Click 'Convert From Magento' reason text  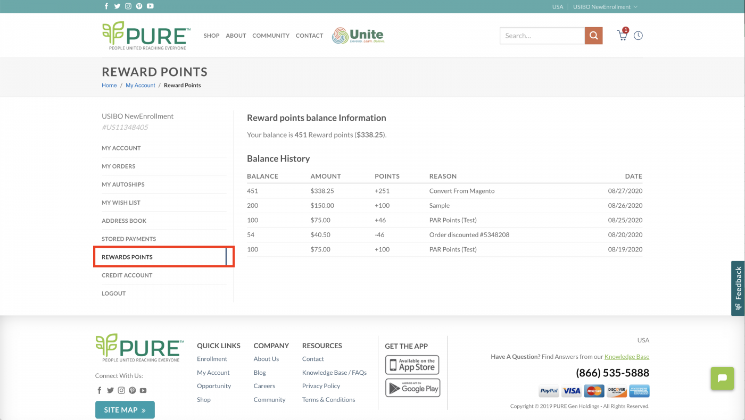(462, 191)
